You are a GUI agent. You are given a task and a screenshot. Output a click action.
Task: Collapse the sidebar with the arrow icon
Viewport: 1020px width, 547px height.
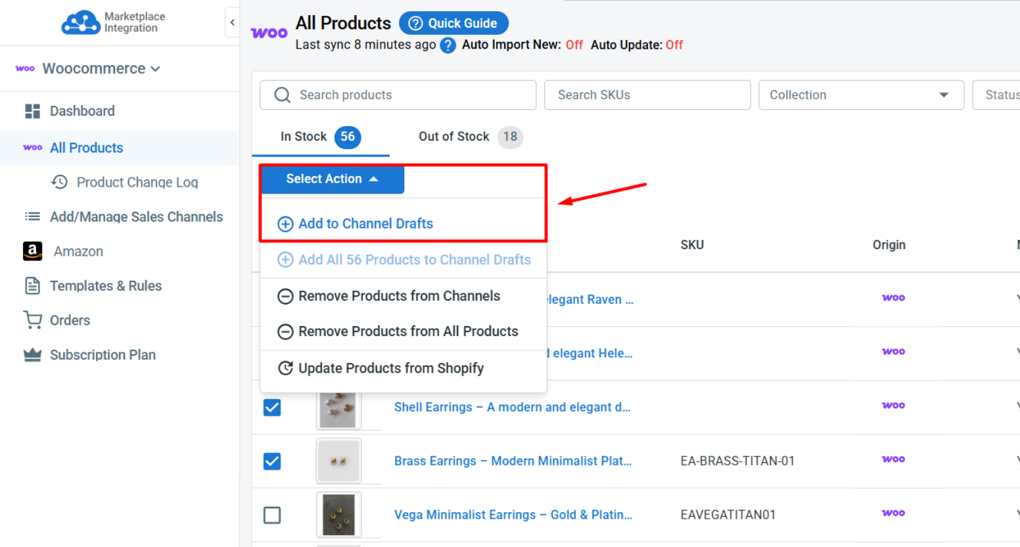tap(232, 22)
